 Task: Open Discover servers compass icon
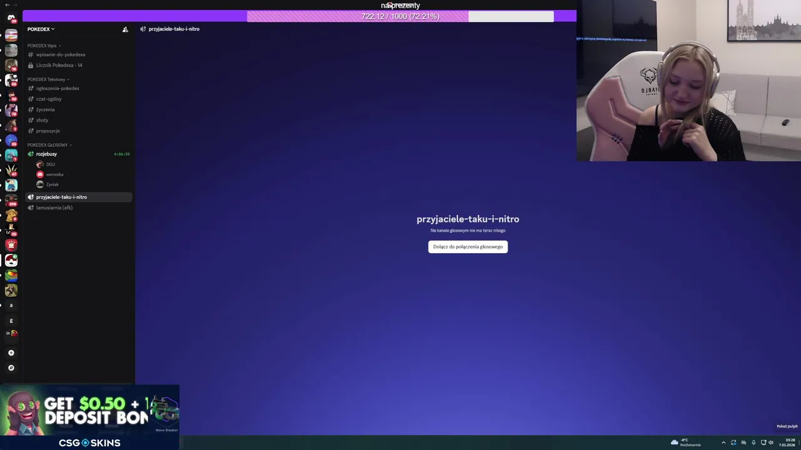(x=11, y=367)
